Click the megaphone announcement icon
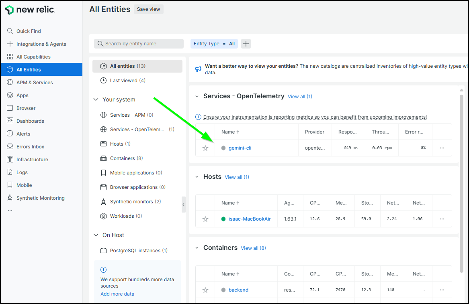469x304 pixels. pos(198,69)
